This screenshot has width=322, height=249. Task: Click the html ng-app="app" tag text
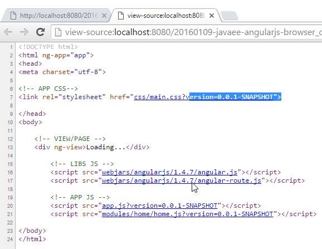coord(56,55)
